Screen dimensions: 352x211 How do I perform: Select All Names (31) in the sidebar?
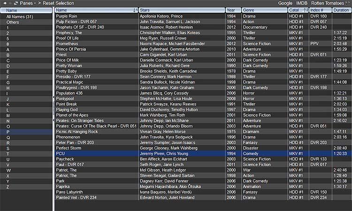click(19, 16)
